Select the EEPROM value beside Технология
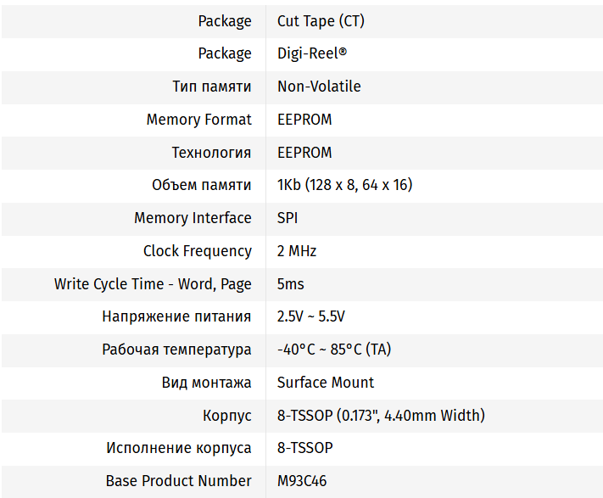Image resolution: width=603 pixels, height=498 pixels. pos(304,153)
